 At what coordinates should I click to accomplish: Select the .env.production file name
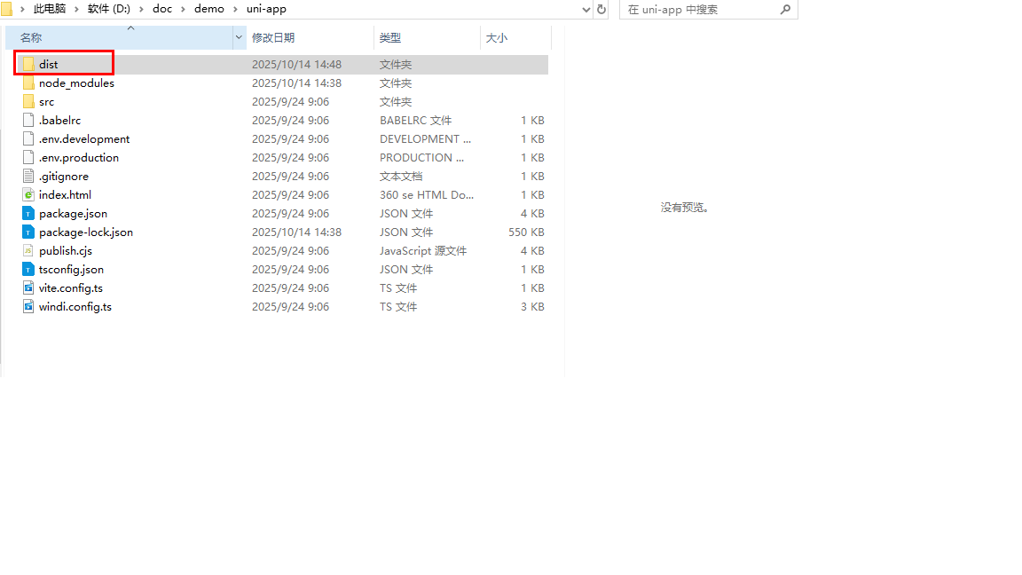point(78,157)
